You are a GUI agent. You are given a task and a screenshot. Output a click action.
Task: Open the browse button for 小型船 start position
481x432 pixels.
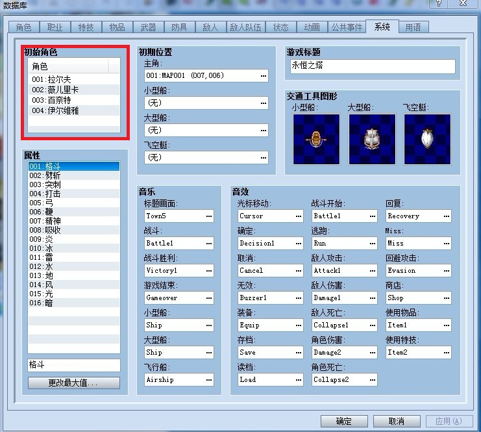tap(263, 103)
